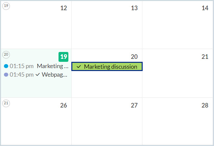The width and height of the screenshot is (214, 146).
Task: Select date 28 cell
Action: (x=178, y=123)
